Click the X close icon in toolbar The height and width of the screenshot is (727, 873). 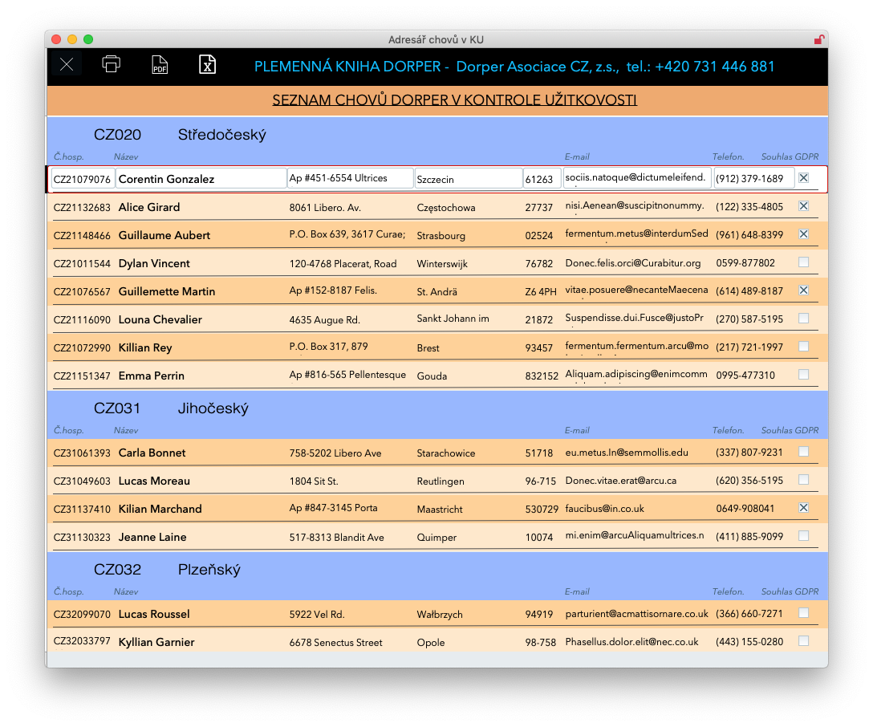pyautogui.click(x=67, y=65)
